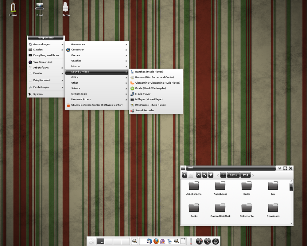This screenshot has height=246, width=307.
Task: Select the Arbeitsfläche folder in file manager
Action: [x=194, y=188]
